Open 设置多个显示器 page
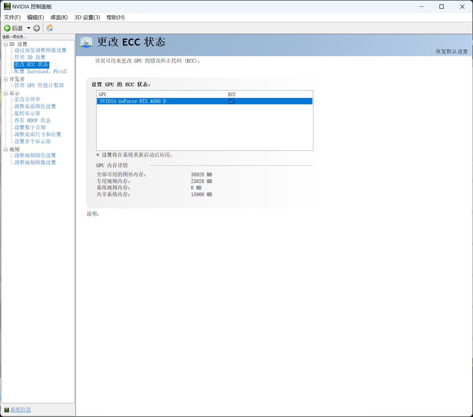Image resolution: width=473 pixels, height=417 pixels. coord(33,142)
